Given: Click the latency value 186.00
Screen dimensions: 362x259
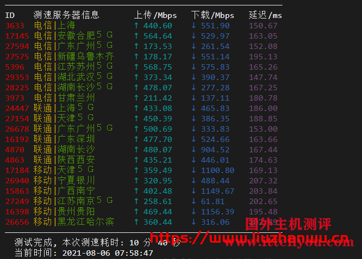Looking at the screenshot, I should point(263,108).
